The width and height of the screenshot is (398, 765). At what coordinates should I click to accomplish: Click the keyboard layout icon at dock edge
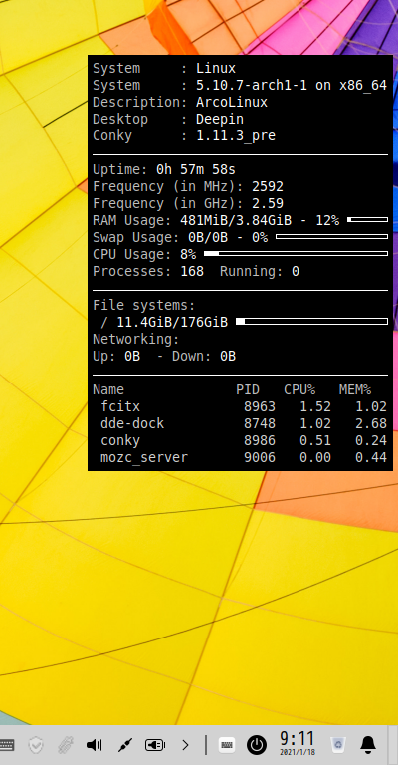6,745
